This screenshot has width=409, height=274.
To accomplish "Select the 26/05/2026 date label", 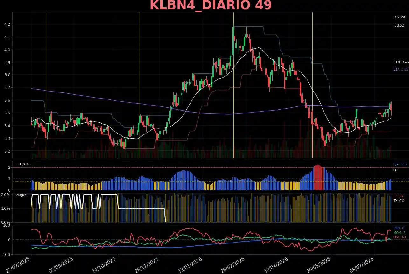I will point(320,265).
